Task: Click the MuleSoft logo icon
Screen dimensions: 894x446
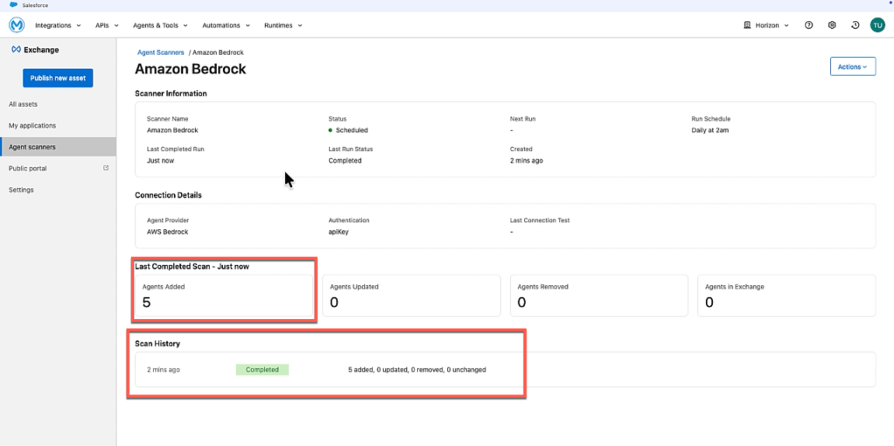Action: [16, 25]
